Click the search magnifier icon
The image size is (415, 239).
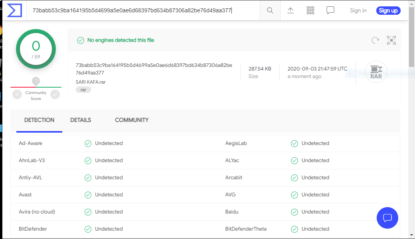270,10
